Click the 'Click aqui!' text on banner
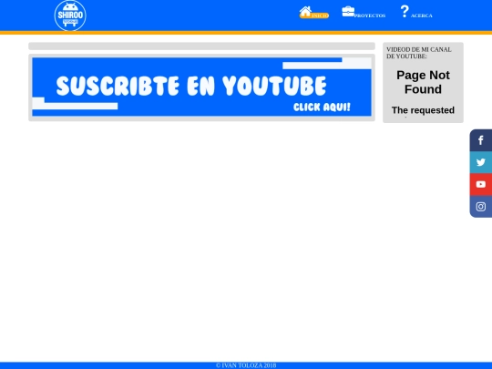 (x=322, y=108)
